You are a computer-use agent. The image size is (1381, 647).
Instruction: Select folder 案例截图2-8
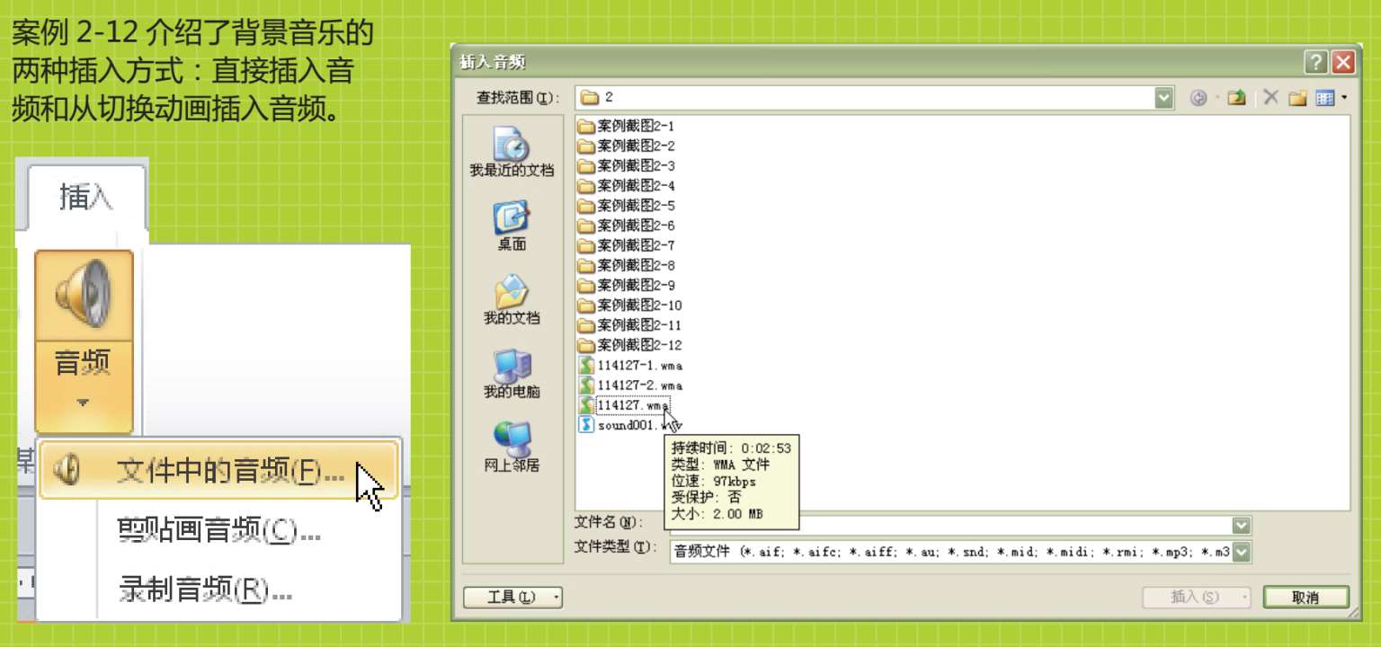pyautogui.click(x=626, y=265)
